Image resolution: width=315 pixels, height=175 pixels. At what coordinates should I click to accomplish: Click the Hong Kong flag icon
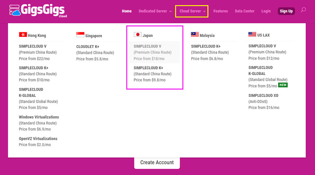pyautogui.click(x=23, y=35)
